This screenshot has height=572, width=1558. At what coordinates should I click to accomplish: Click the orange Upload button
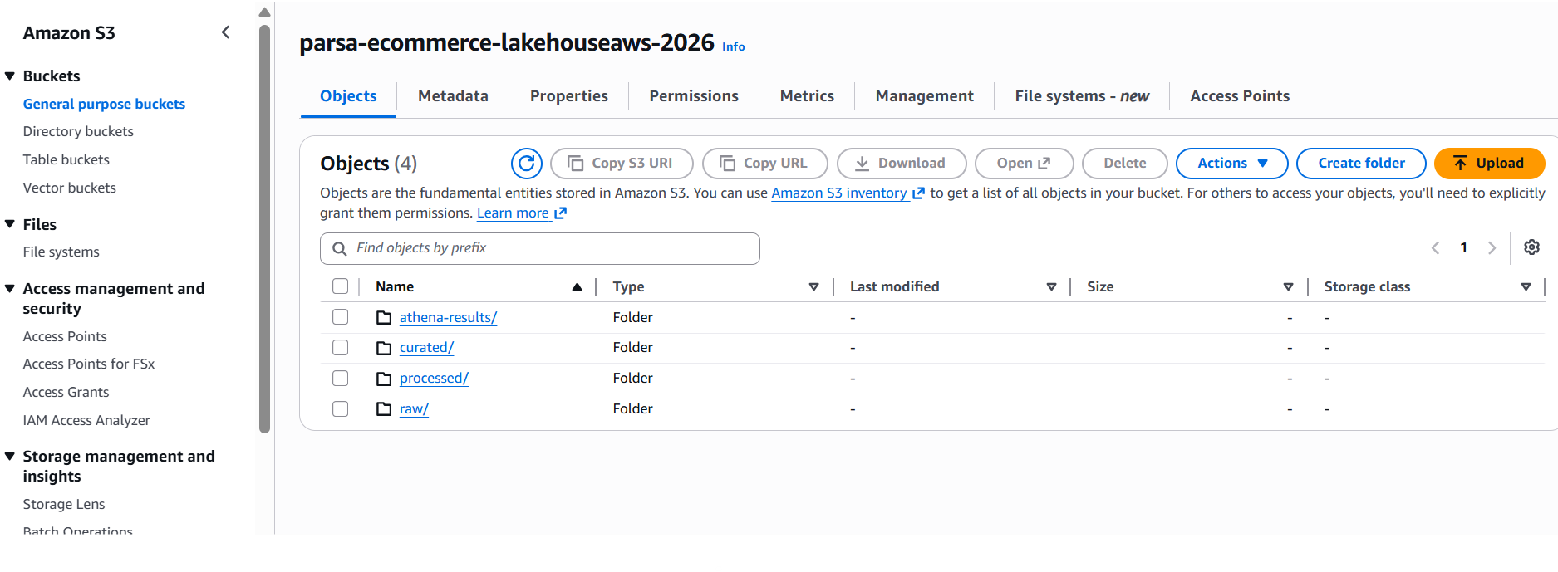pos(1490,164)
